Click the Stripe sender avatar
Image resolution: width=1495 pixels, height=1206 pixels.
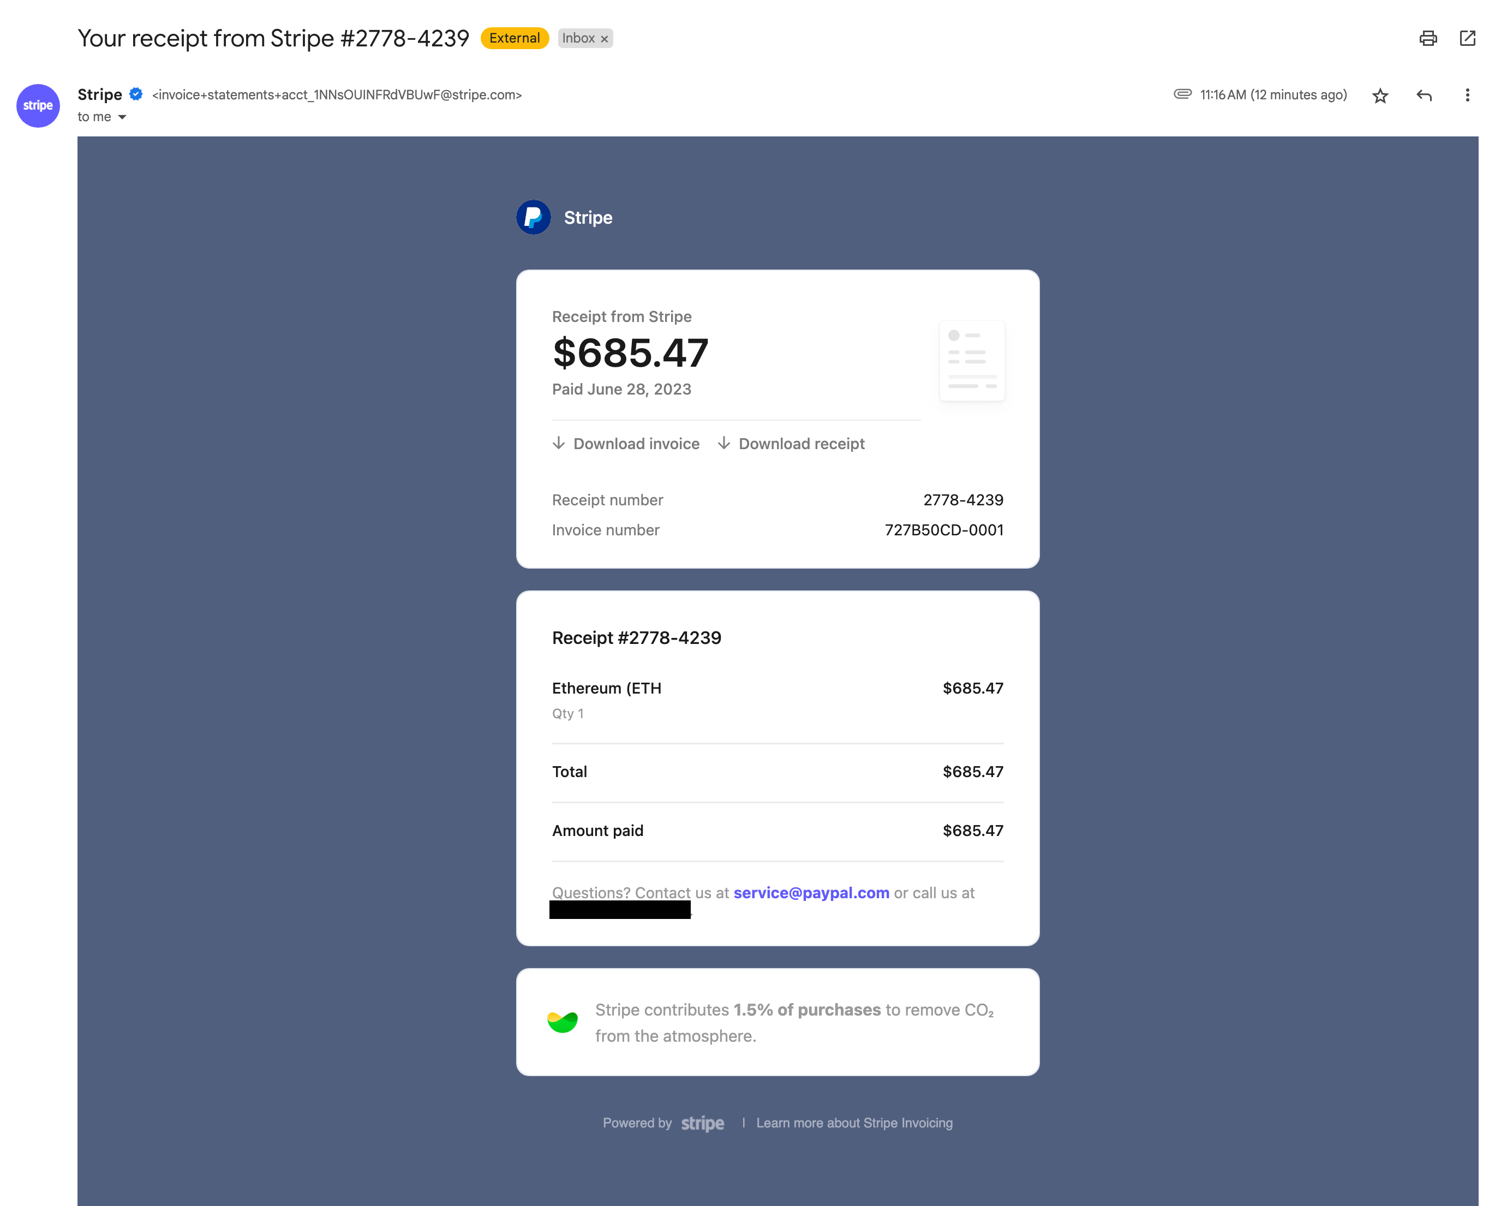point(38,106)
